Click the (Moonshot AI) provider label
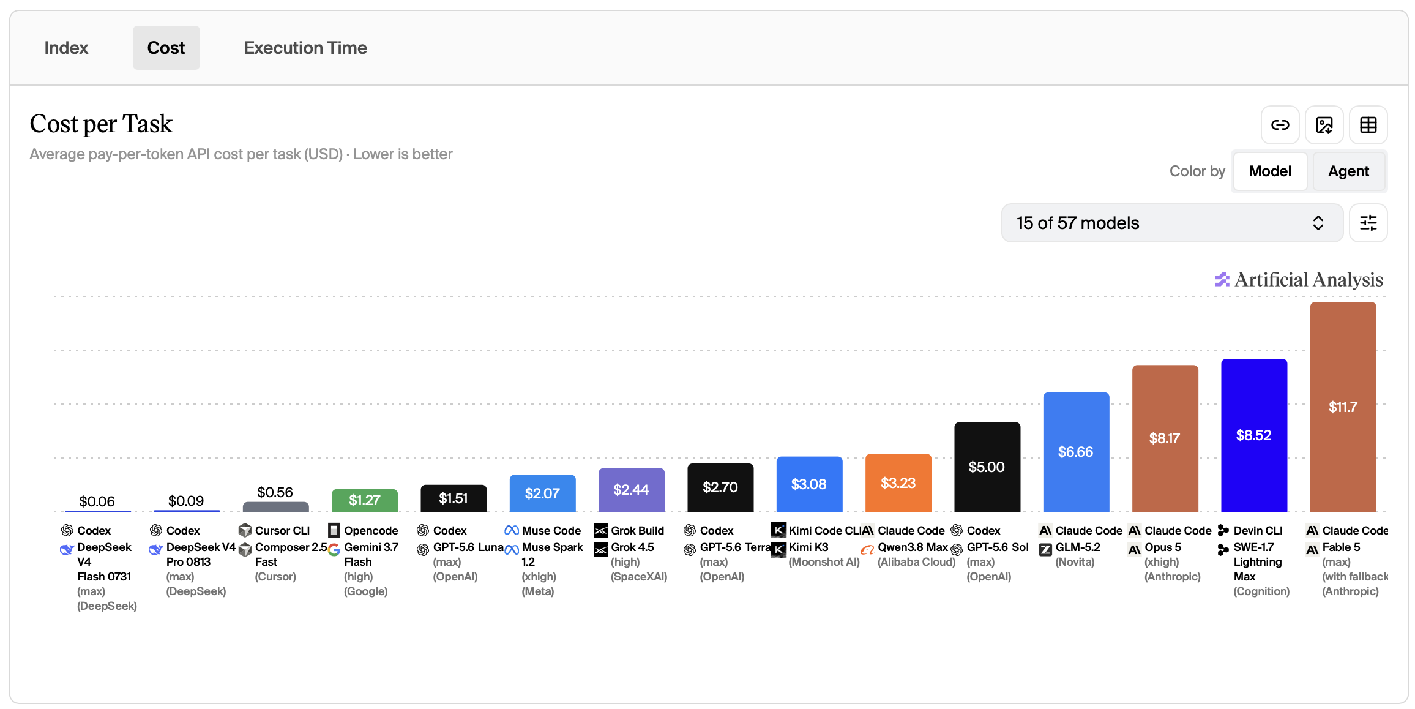 (x=824, y=562)
